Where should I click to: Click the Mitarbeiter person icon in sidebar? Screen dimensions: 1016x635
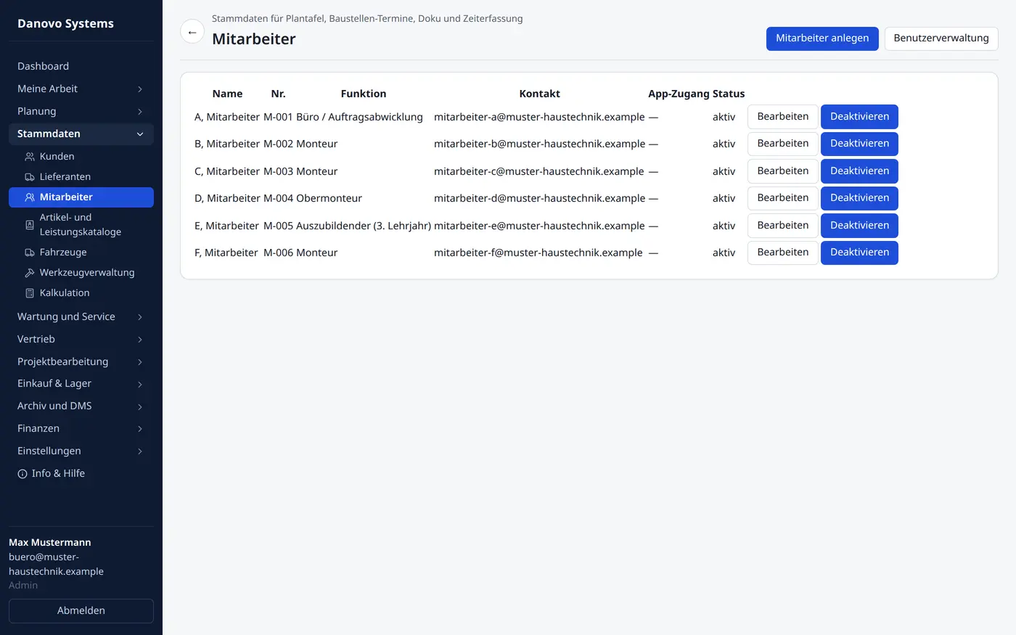click(30, 197)
